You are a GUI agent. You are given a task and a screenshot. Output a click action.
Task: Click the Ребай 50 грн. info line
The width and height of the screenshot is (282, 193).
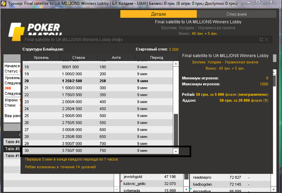tap(225, 94)
